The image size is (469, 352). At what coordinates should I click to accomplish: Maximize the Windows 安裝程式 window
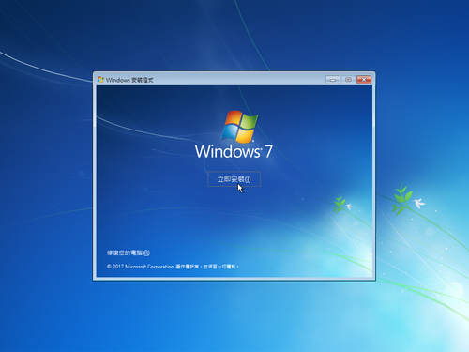point(348,80)
